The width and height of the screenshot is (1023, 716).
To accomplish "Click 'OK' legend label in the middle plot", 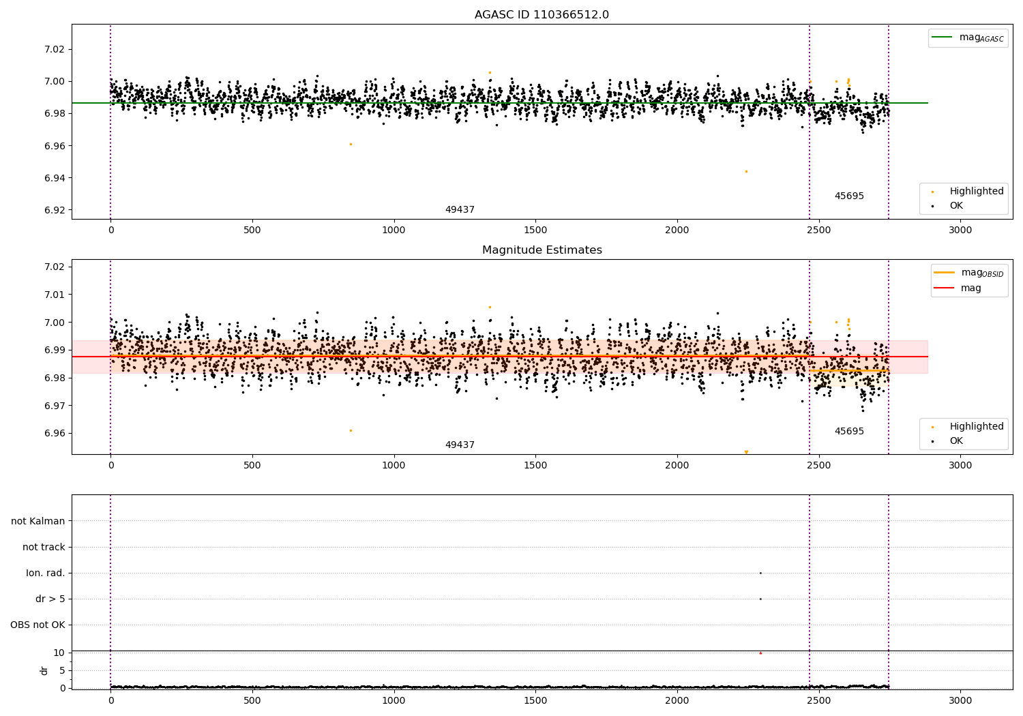I will click(x=956, y=441).
